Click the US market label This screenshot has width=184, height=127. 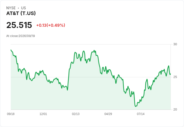[23, 8]
